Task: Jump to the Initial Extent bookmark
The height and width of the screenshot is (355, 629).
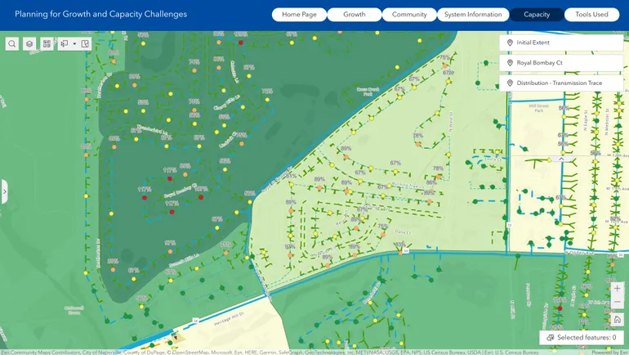Action: [561, 43]
